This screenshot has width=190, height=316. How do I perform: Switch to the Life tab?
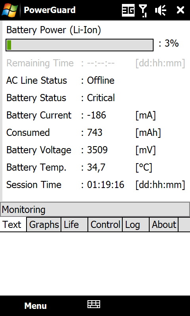(74, 224)
